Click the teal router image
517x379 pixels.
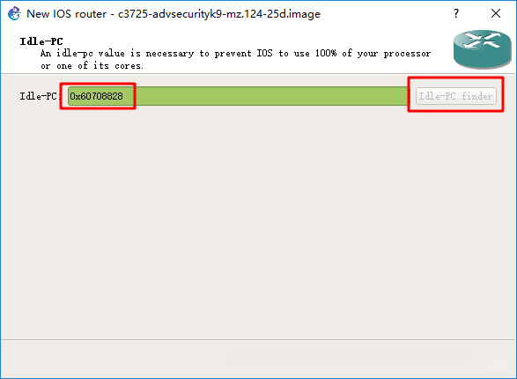[x=482, y=49]
